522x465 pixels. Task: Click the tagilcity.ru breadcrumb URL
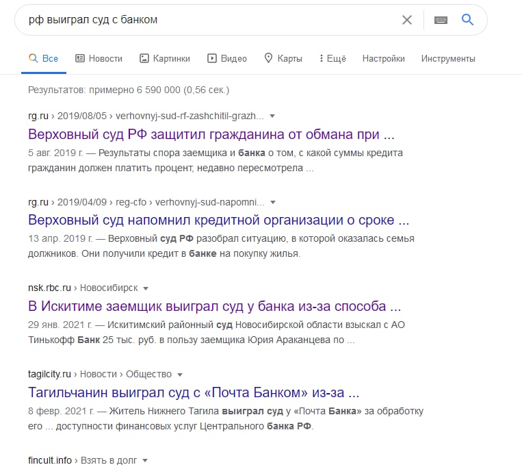click(100, 374)
